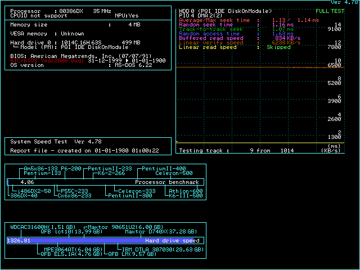Image resolution: width=360 pixels, height=270 pixels.
Task: Click the Maxtor D740X reference label
Action: click(160, 232)
